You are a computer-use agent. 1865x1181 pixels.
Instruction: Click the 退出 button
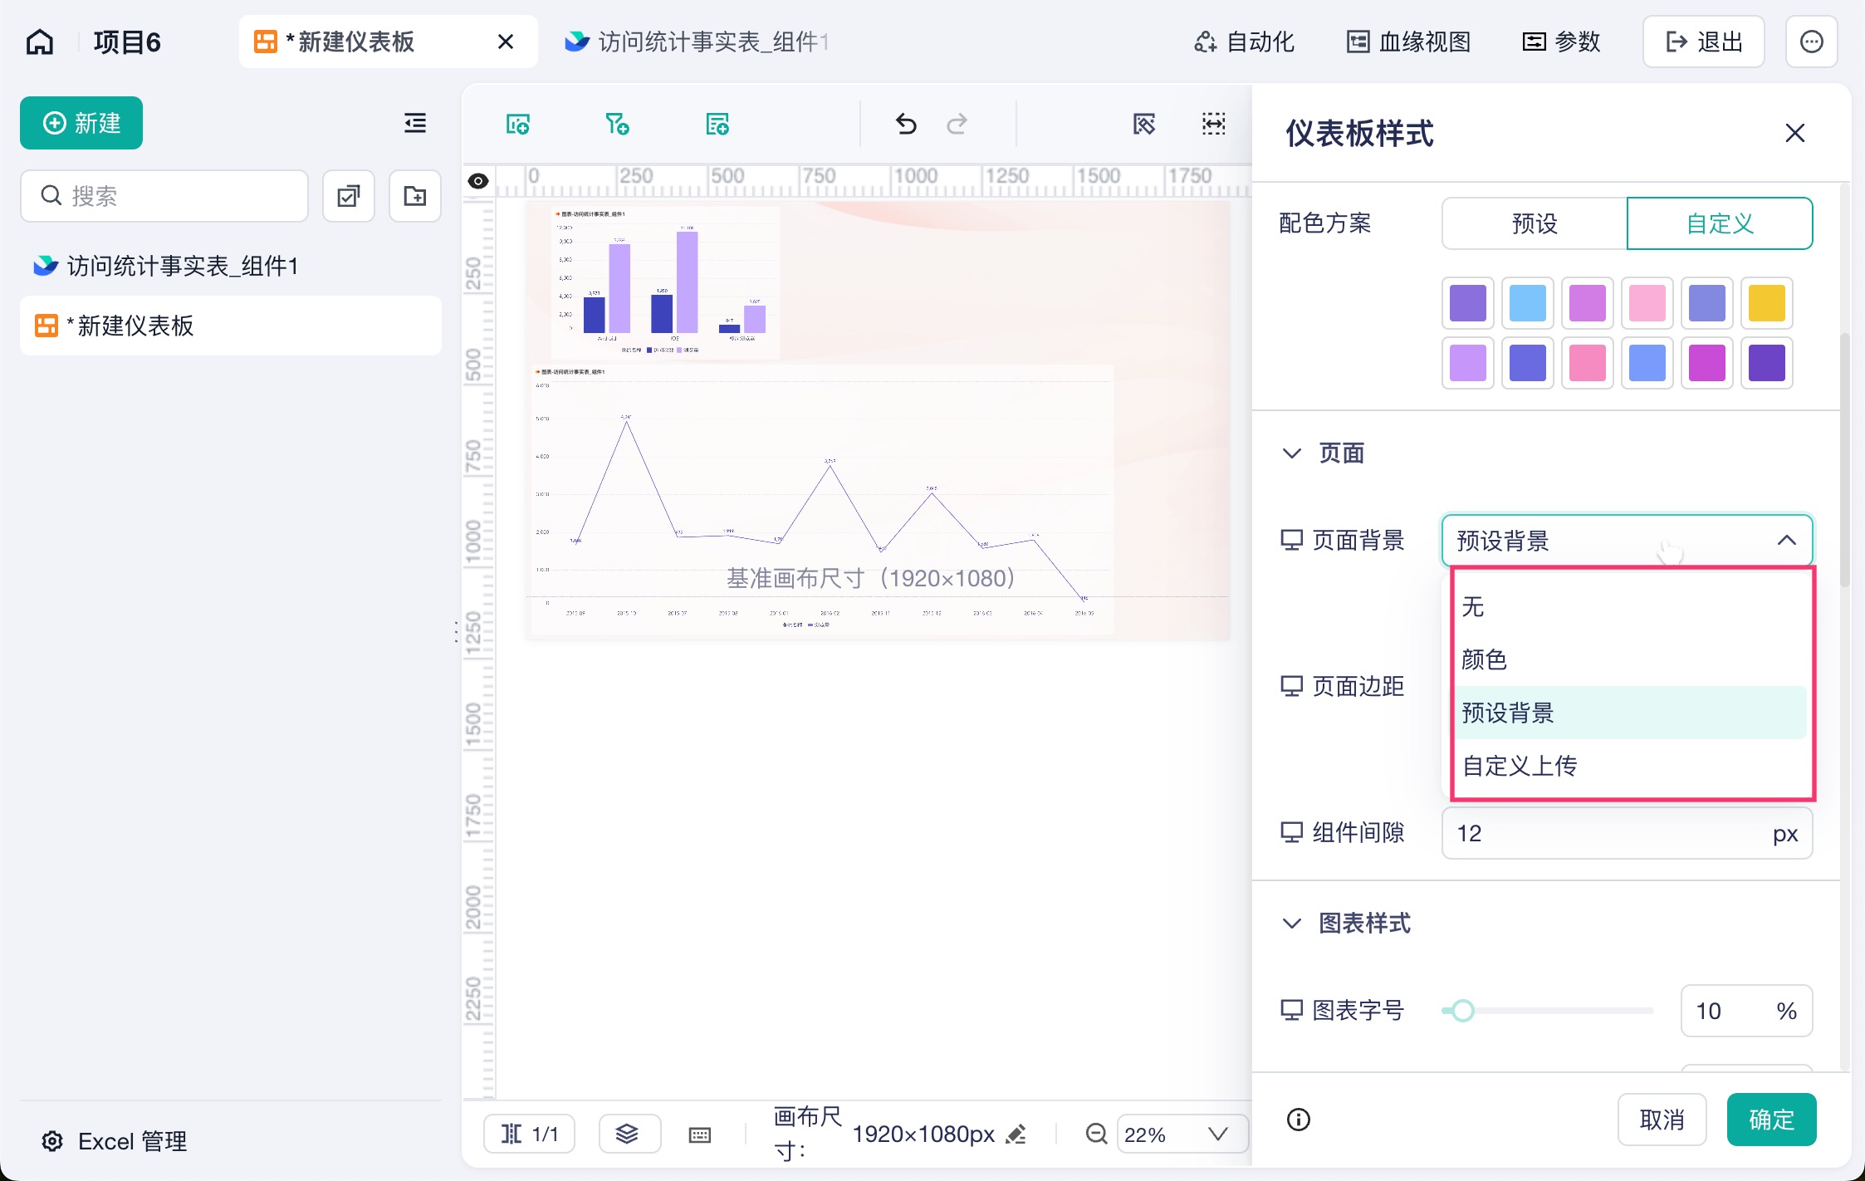click(x=1703, y=42)
